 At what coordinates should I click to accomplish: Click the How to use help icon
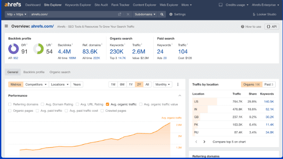click(242, 26)
